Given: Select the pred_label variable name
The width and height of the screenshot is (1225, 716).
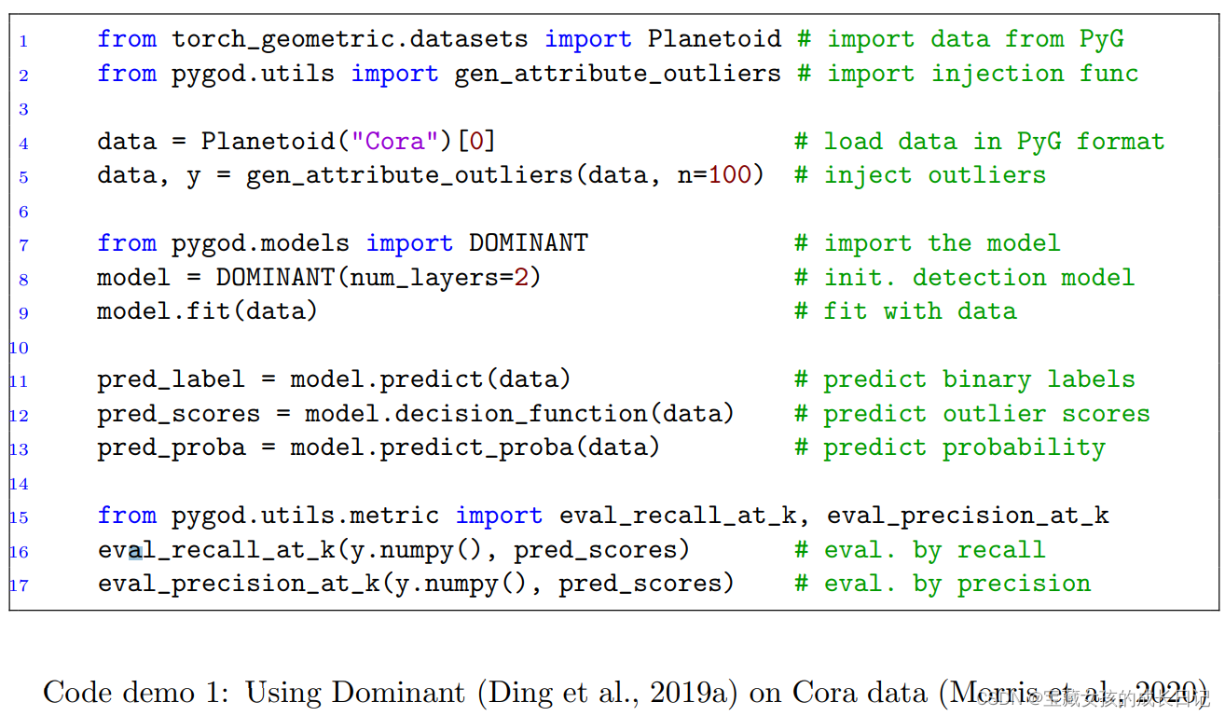Looking at the screenshot, I should tap(171, 380).
